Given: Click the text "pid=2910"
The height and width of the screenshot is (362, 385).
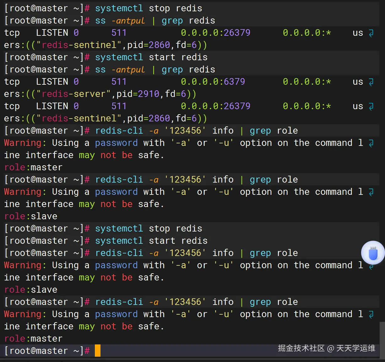Looking at the screenshot, I should coord(138,94).
